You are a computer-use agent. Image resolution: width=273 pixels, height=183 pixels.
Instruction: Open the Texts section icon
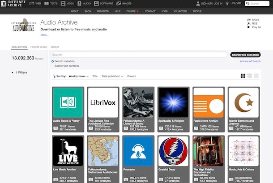(x=47, y=4)
